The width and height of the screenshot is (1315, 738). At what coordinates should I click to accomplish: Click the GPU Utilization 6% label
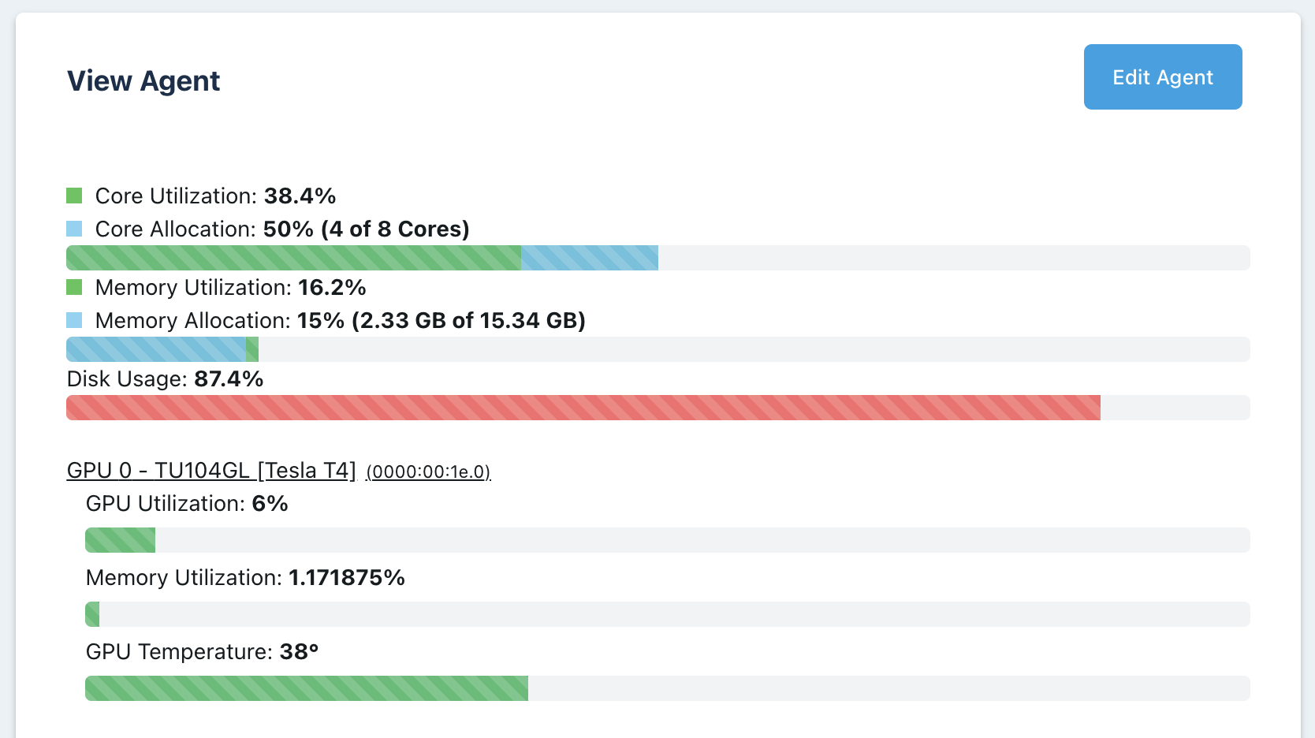tap(186, 503)
